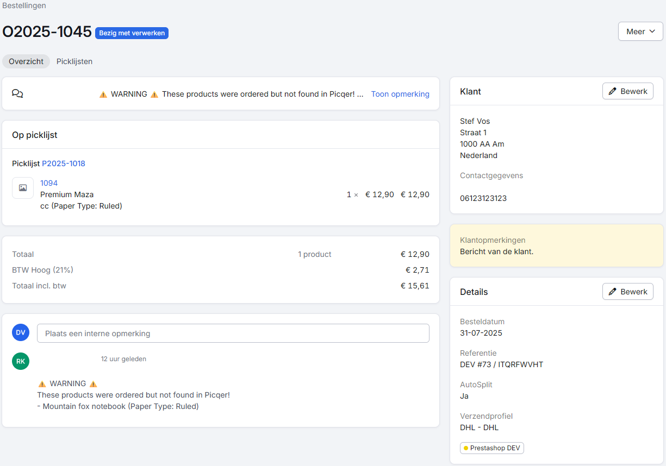666x466 pixels.
Task: Open picklist P2025-1018 link
Action: tap(64, 163)
